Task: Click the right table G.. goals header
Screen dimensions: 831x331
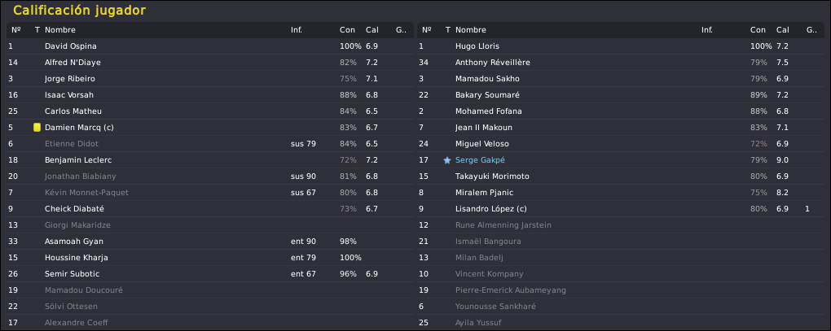Action: pos(811,30)
